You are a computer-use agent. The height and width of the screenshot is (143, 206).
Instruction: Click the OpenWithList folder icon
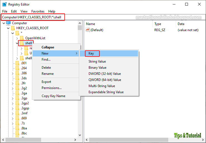[x=22, y=38]
